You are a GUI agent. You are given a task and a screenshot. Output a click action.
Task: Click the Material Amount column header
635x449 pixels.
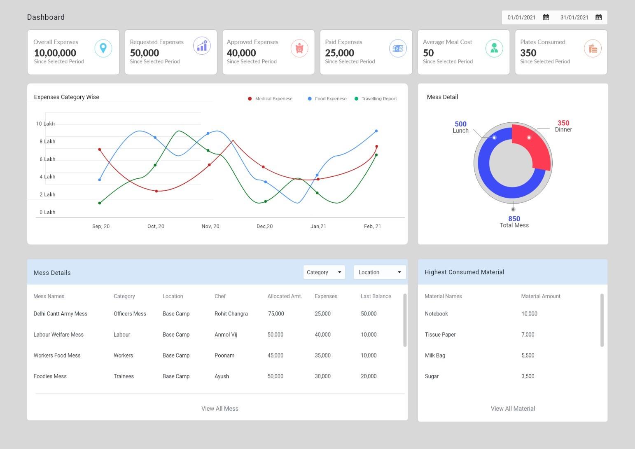pyautogui.click(x=541, y=296)
